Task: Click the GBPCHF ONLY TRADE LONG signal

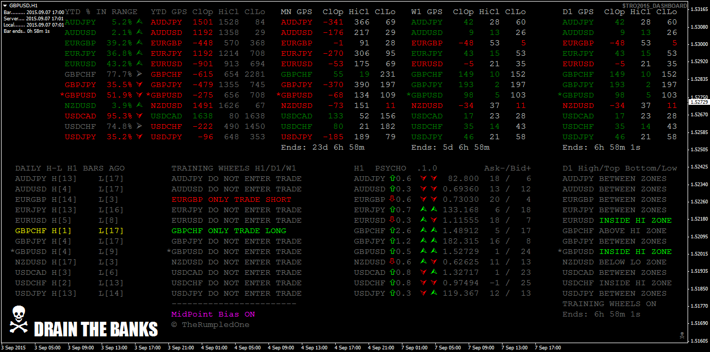Action: point(228,231)
